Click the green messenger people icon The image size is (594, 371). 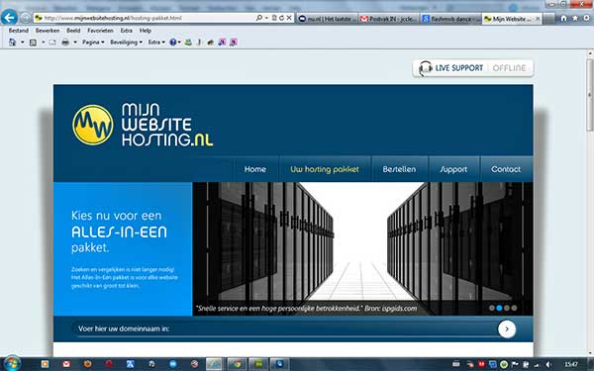[188, 43]
